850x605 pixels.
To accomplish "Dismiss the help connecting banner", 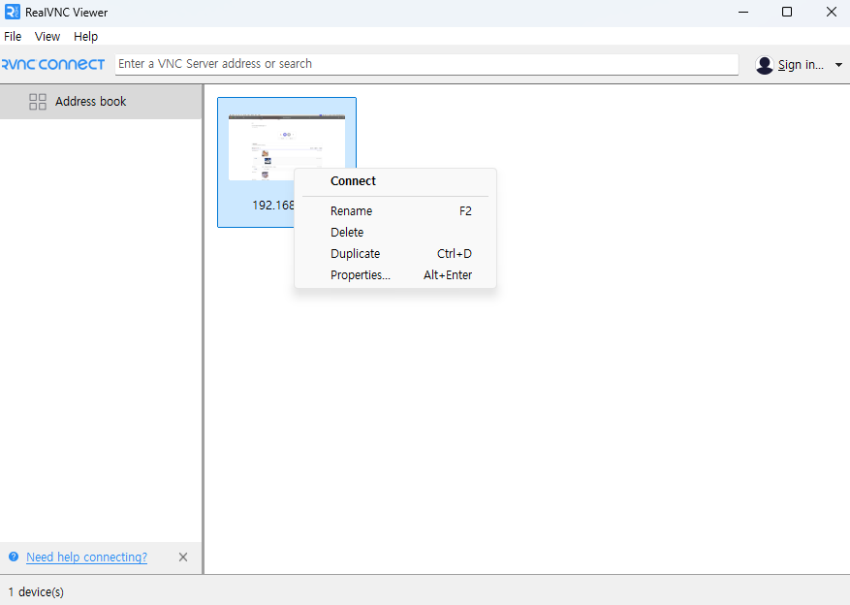I will point(183,557).
